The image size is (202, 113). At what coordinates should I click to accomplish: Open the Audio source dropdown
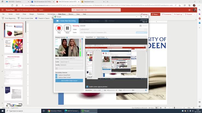(71, 62)
